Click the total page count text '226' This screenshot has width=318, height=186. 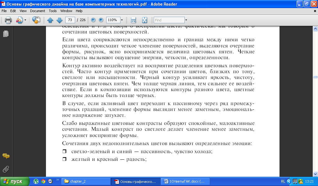pyautogui.click(x=83, y=20)
